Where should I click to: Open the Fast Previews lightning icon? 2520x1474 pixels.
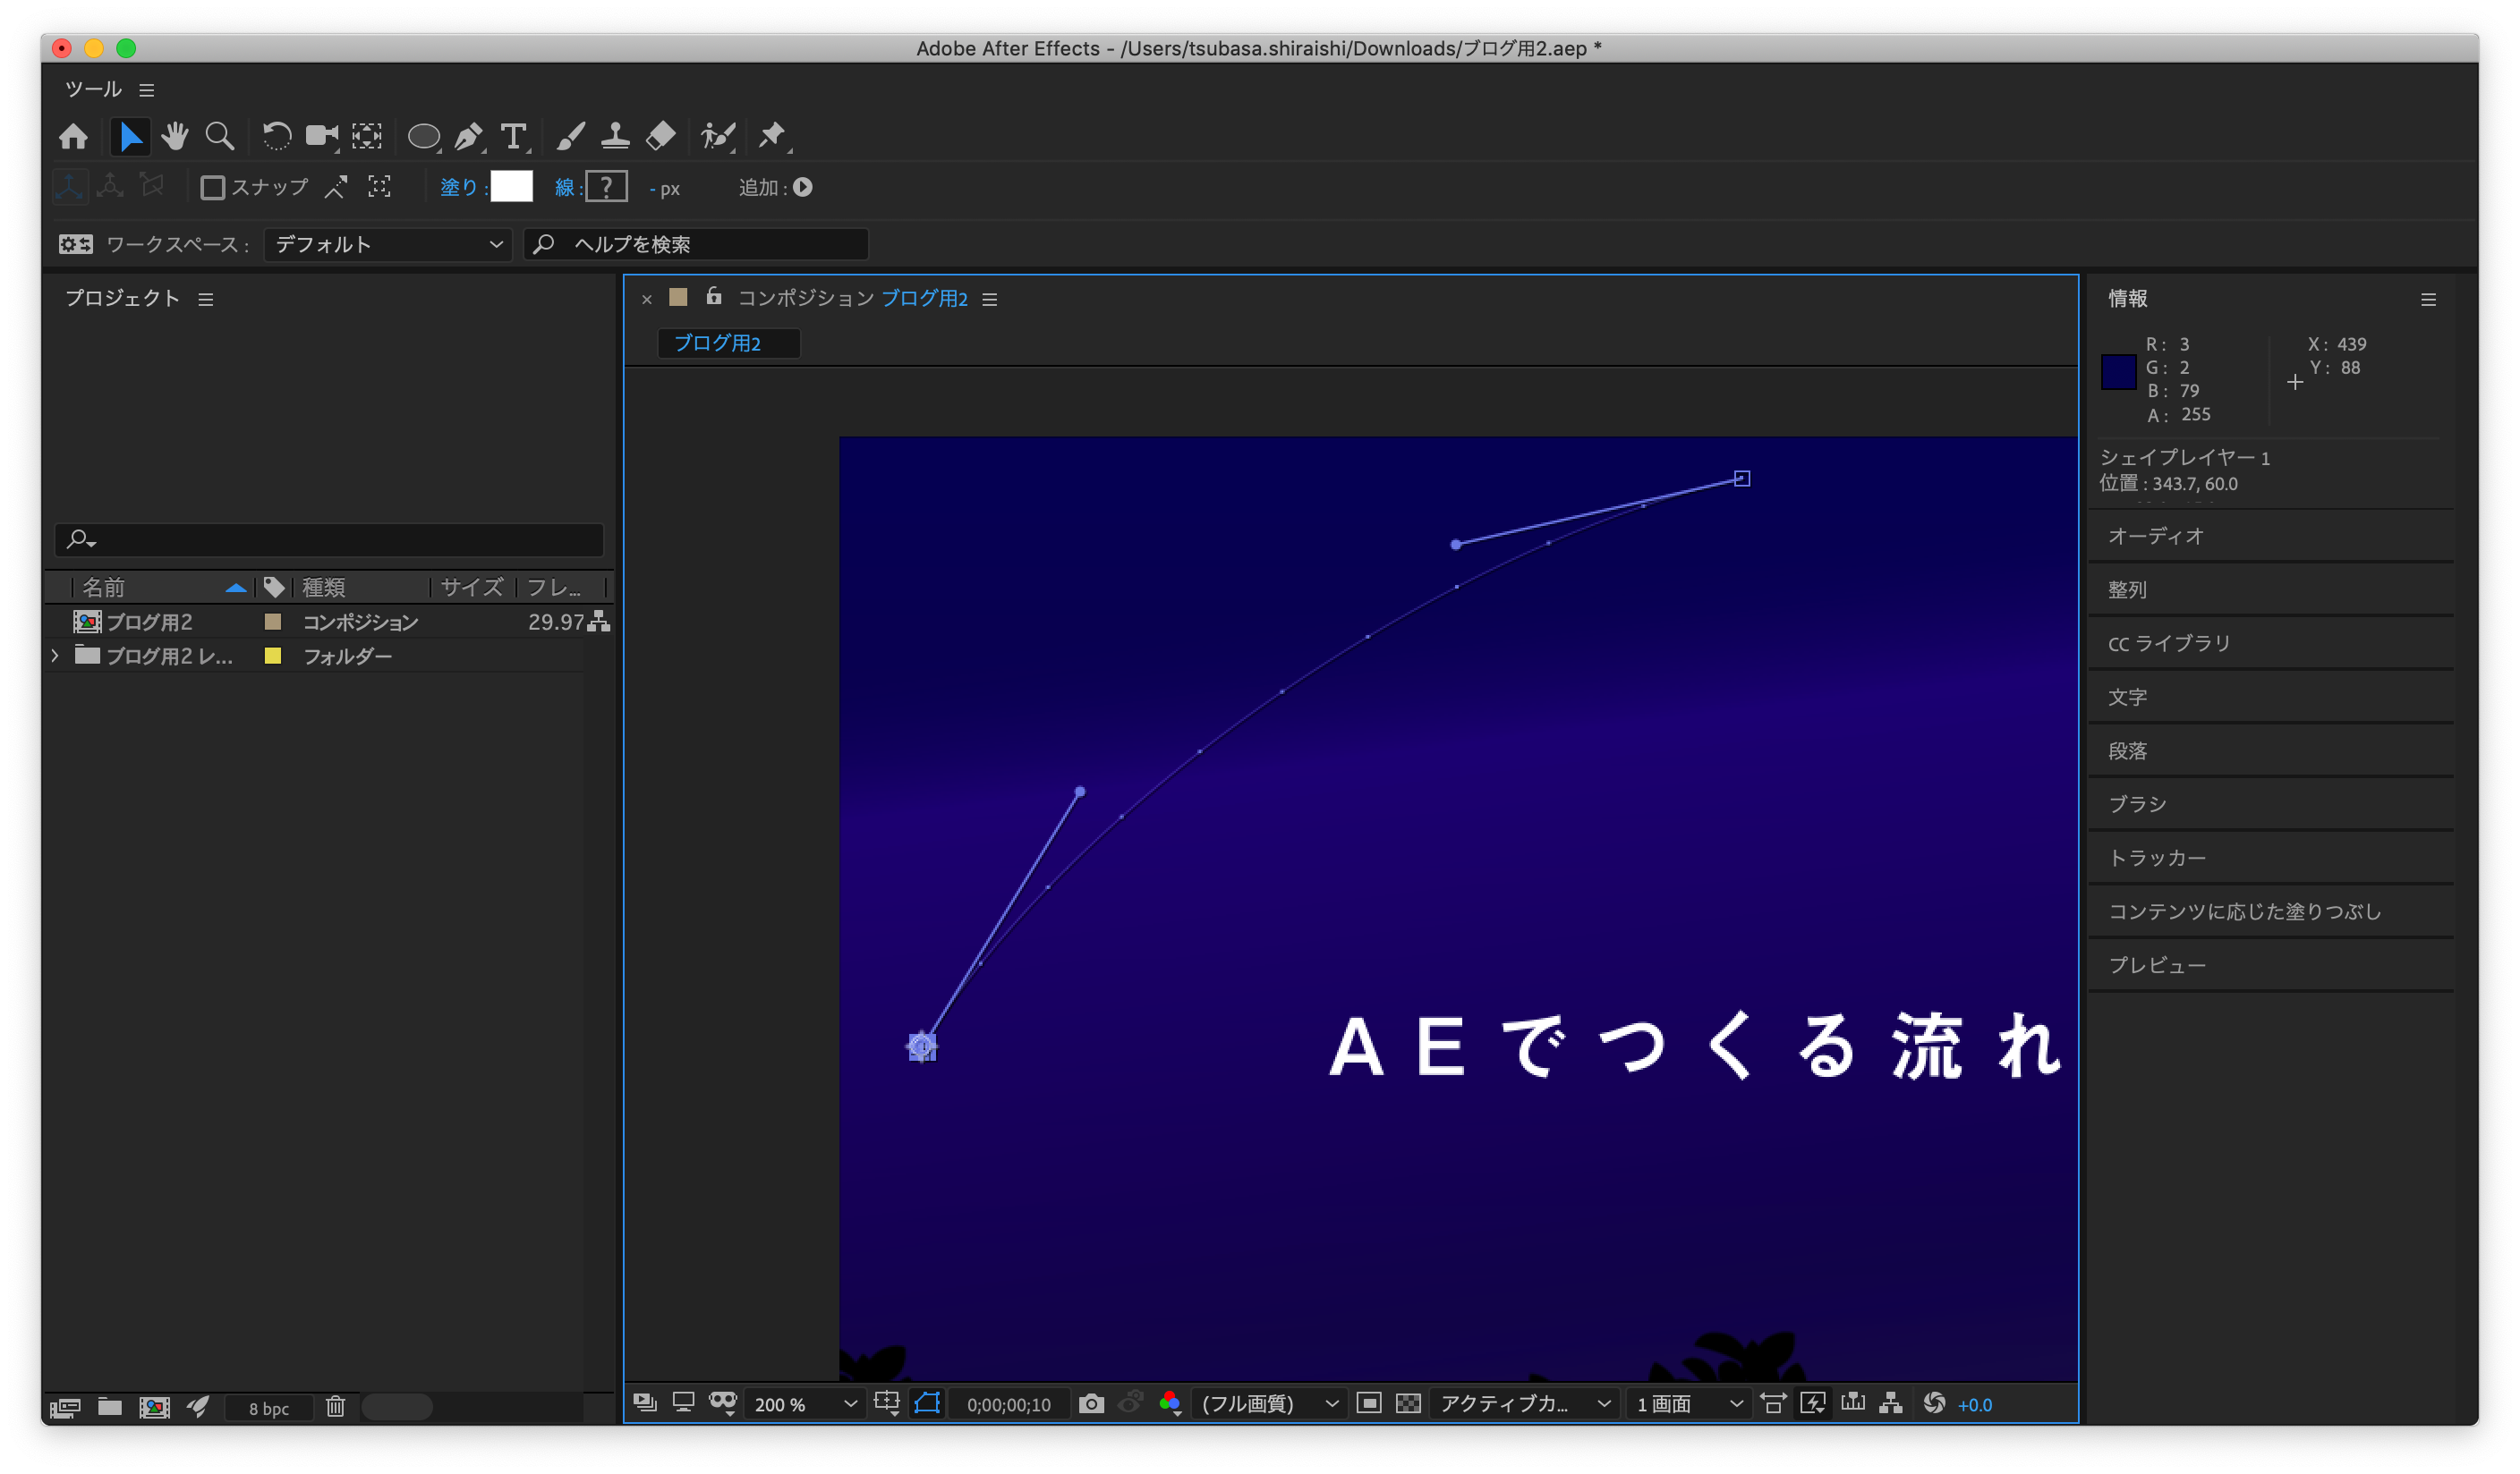(1812, 1404)
